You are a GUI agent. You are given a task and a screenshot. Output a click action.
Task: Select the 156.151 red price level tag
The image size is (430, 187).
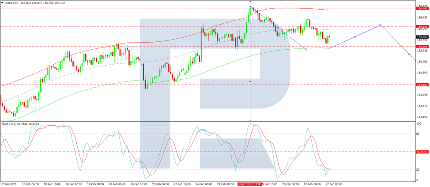click(x=422, y=26)
